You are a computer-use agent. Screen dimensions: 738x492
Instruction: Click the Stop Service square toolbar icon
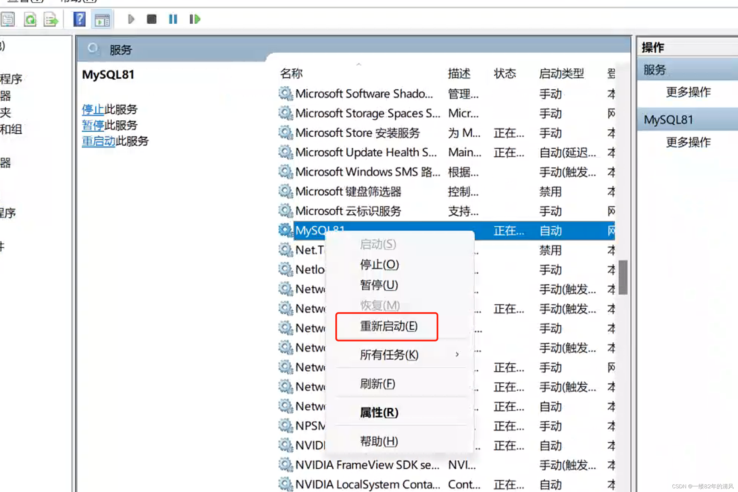[152, 19]
